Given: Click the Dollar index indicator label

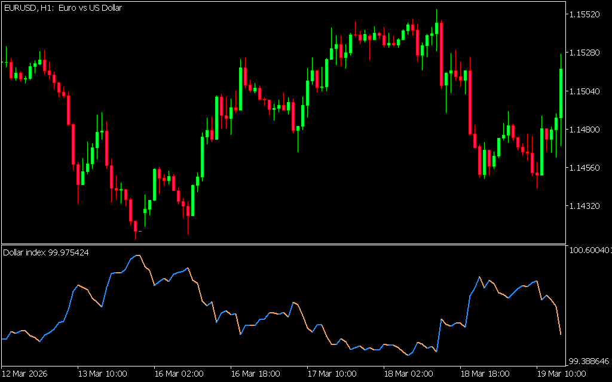Looking at the screenshot, I should (x=46, y=252).
